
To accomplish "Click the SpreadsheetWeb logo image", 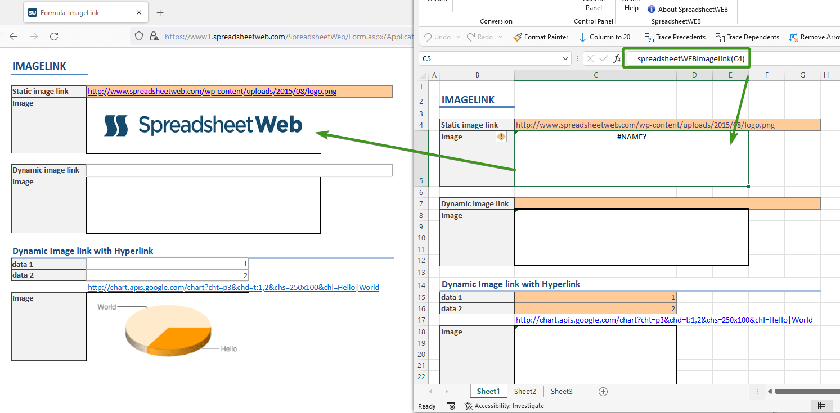I will tap(203, 126).
